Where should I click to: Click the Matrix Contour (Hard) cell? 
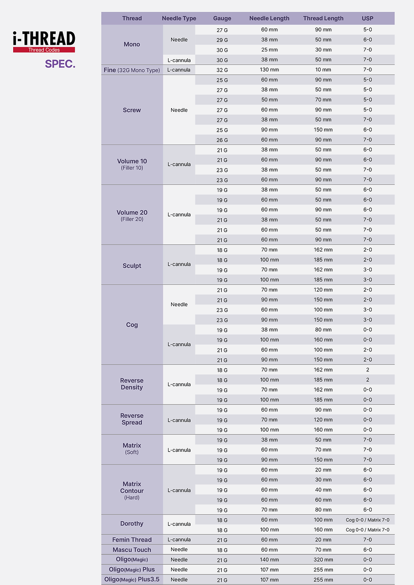(132, 490)
